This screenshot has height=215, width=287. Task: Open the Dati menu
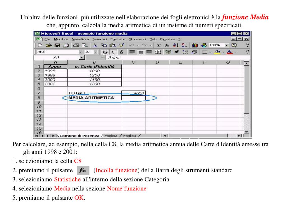point(153,39)
